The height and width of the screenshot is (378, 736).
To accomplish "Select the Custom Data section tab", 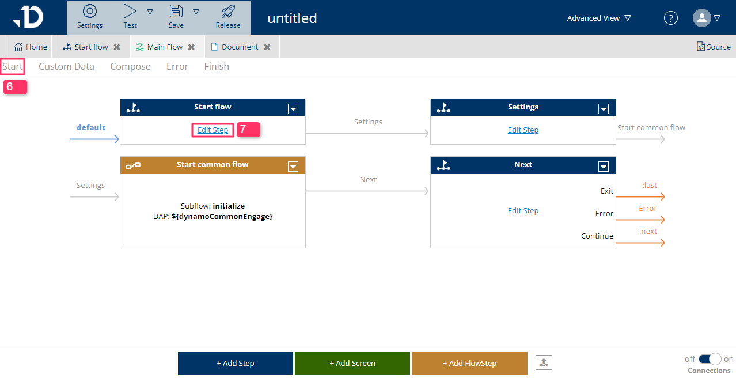I will (x=66, y=66).
